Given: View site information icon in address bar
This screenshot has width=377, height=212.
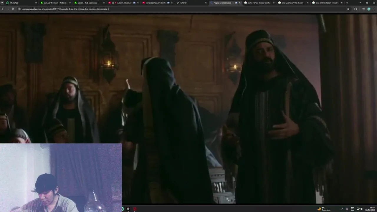Looking at the screenshot, I should tap(19, 9).
